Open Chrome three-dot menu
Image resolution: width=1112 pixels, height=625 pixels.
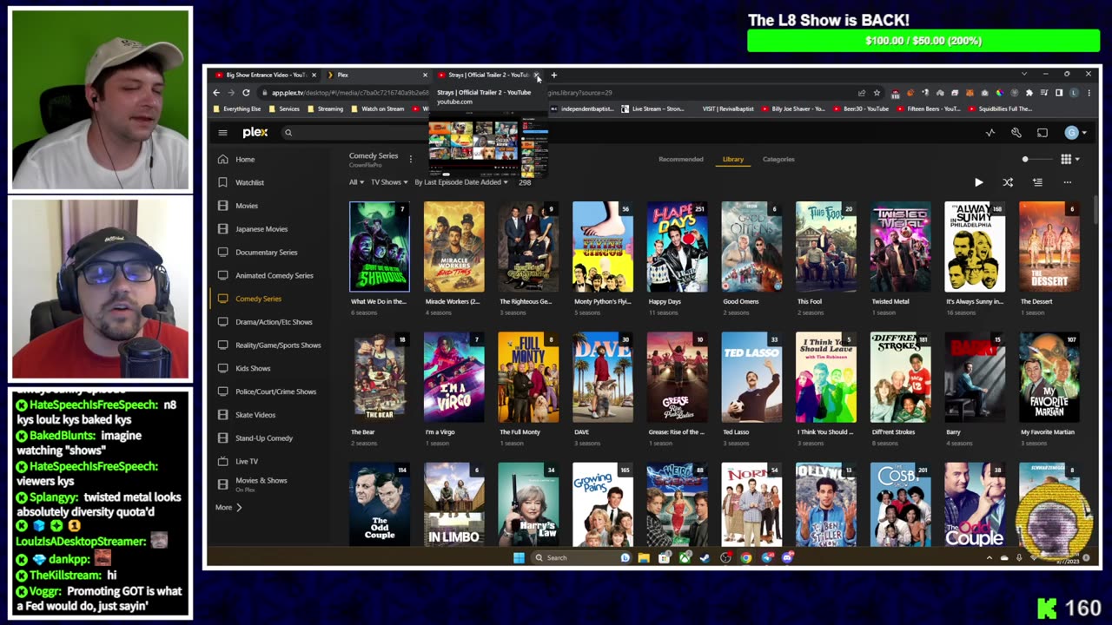(x=1089, y=93)
